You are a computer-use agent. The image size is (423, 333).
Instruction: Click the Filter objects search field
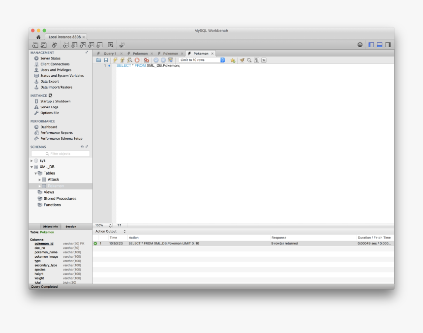(61, 153)
